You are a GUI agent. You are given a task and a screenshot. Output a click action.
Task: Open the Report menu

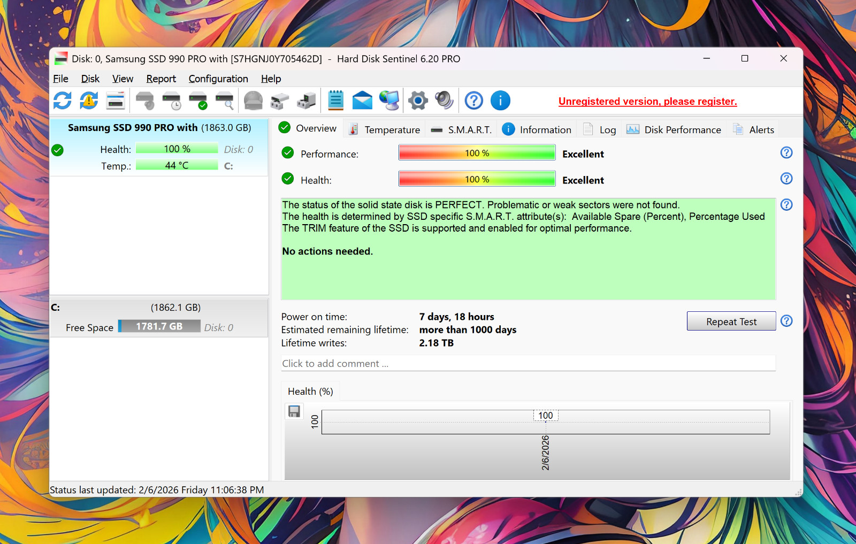point(161,79)
